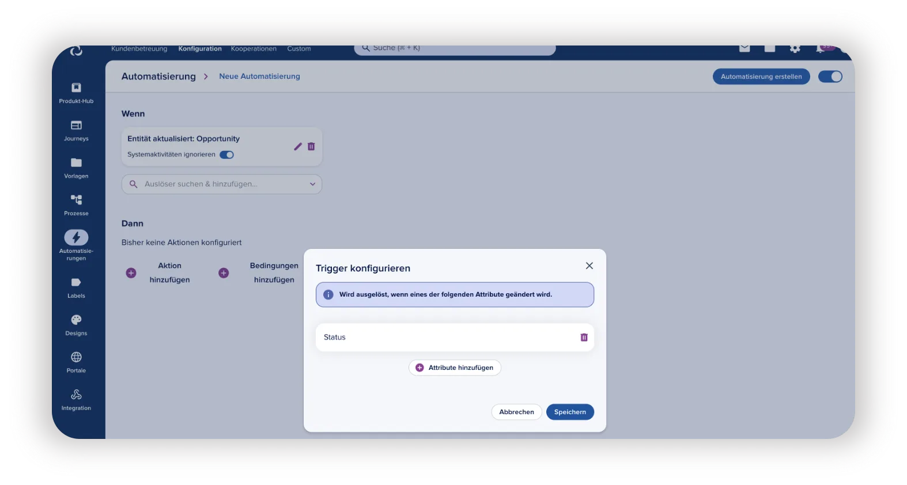The height and width of the screenshot is (485, 907).
Task: Focus the Auslöser suchen & hinzufügen field
Action: coord(222,184)
